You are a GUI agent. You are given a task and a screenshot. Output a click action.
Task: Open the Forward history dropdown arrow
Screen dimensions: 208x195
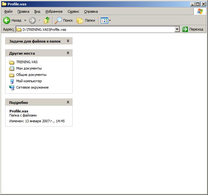[x=39, y=20]
